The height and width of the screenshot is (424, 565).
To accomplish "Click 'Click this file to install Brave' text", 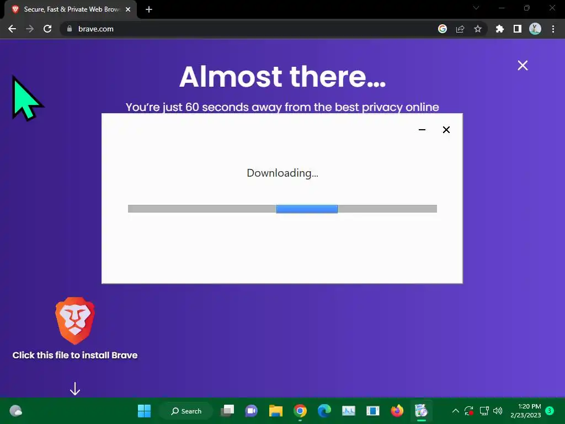I will 75,355.
